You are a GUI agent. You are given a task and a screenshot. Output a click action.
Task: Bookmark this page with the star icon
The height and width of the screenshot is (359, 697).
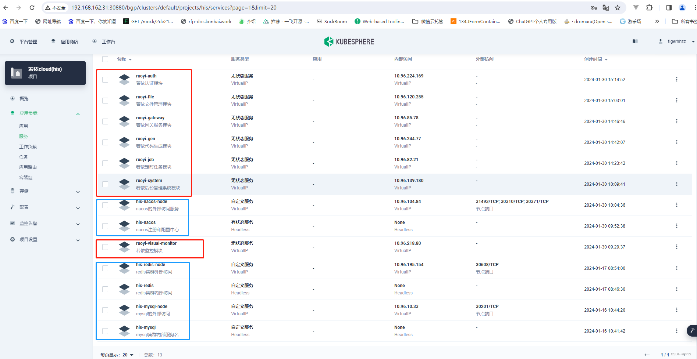click(x=618, y=8)
